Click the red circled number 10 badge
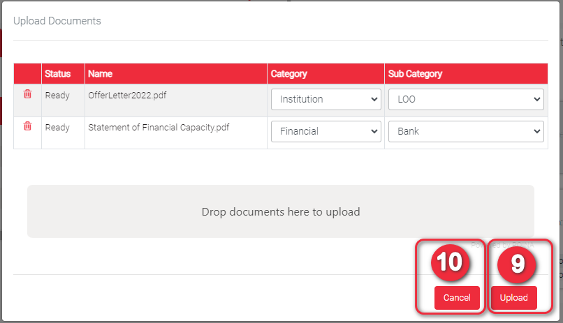This screenshot has height=323, width=563. coord(450,262)
